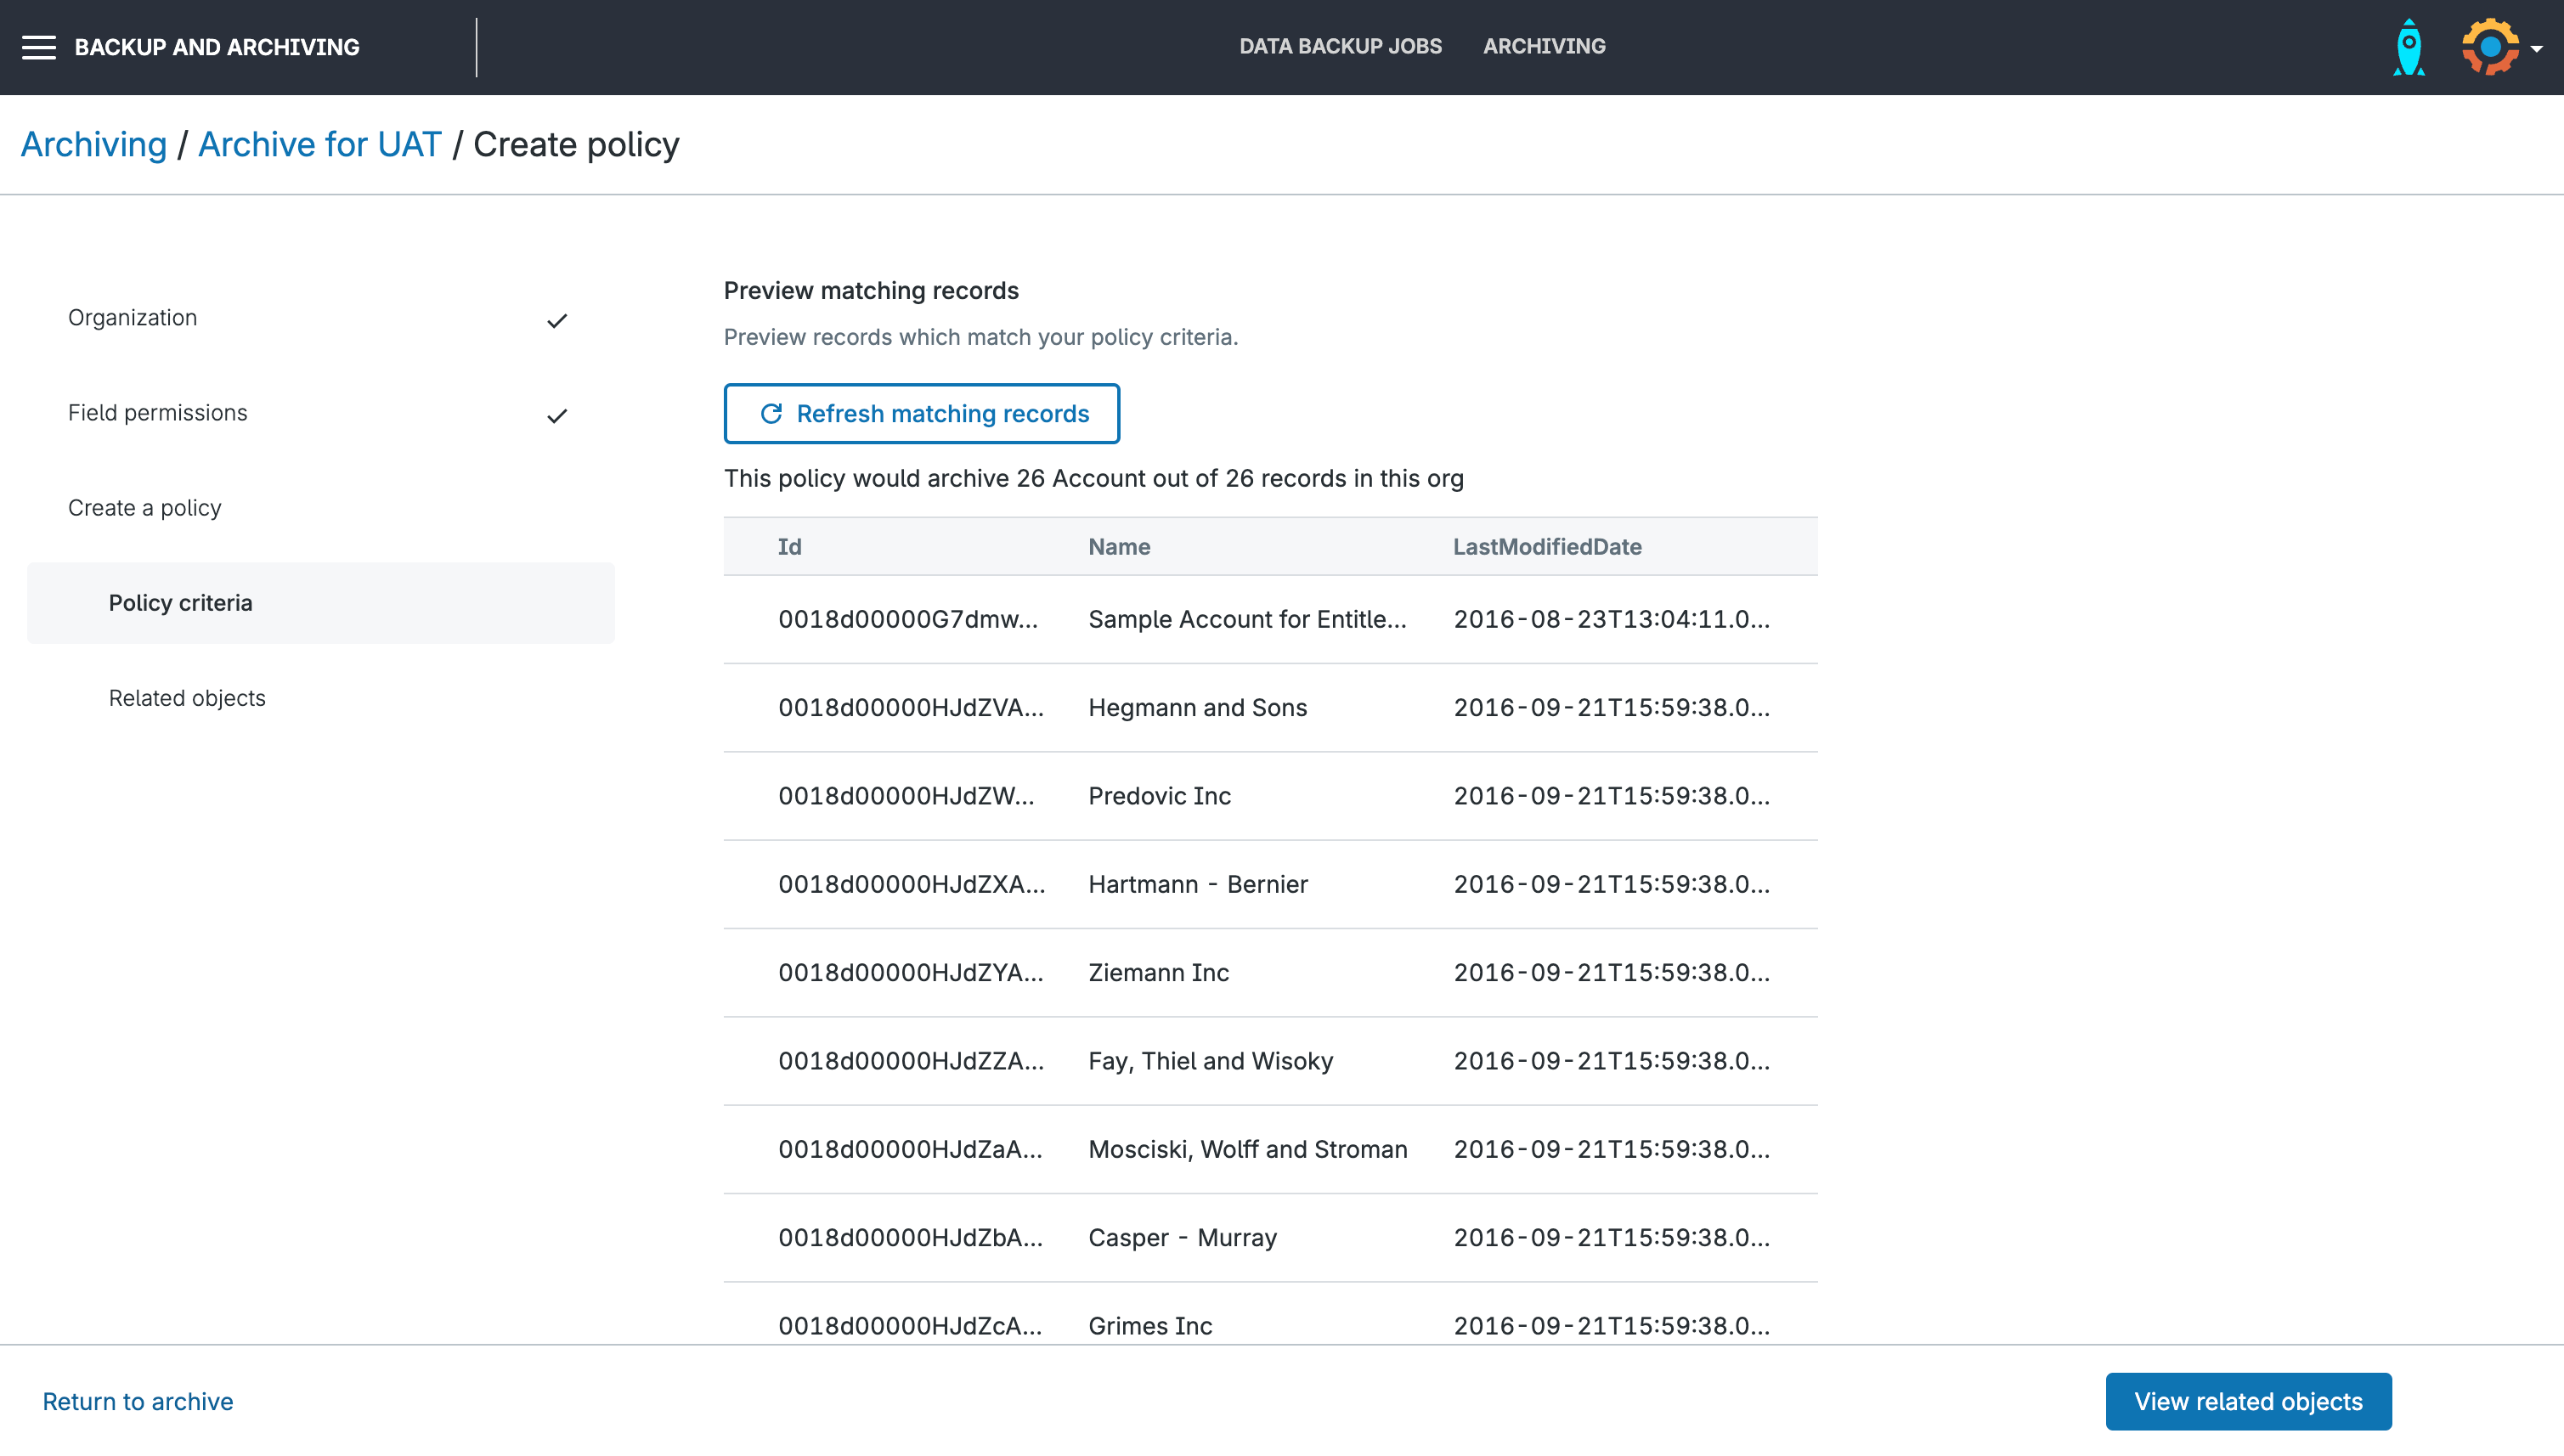Click the rocket icon in header
2564x1456 pixels.
[x=2408, y=47]
